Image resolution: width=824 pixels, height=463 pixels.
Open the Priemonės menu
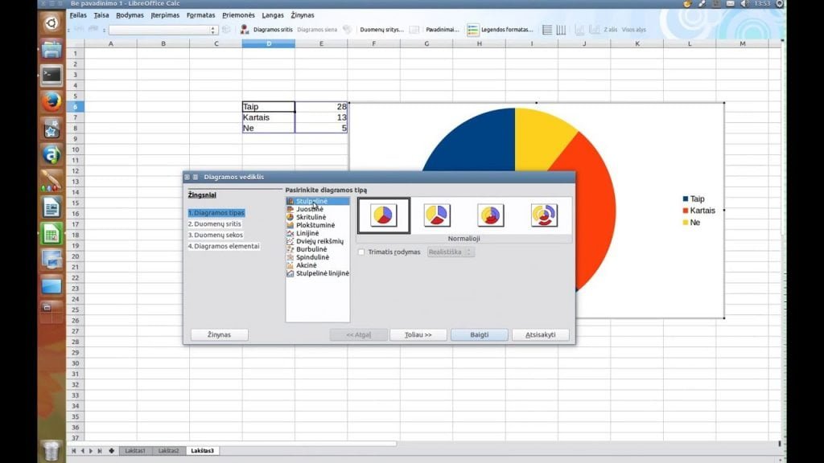click(x=238, y=15)
